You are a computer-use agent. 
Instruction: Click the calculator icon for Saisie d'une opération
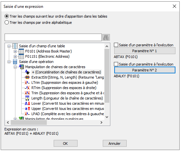coord(15,62)
